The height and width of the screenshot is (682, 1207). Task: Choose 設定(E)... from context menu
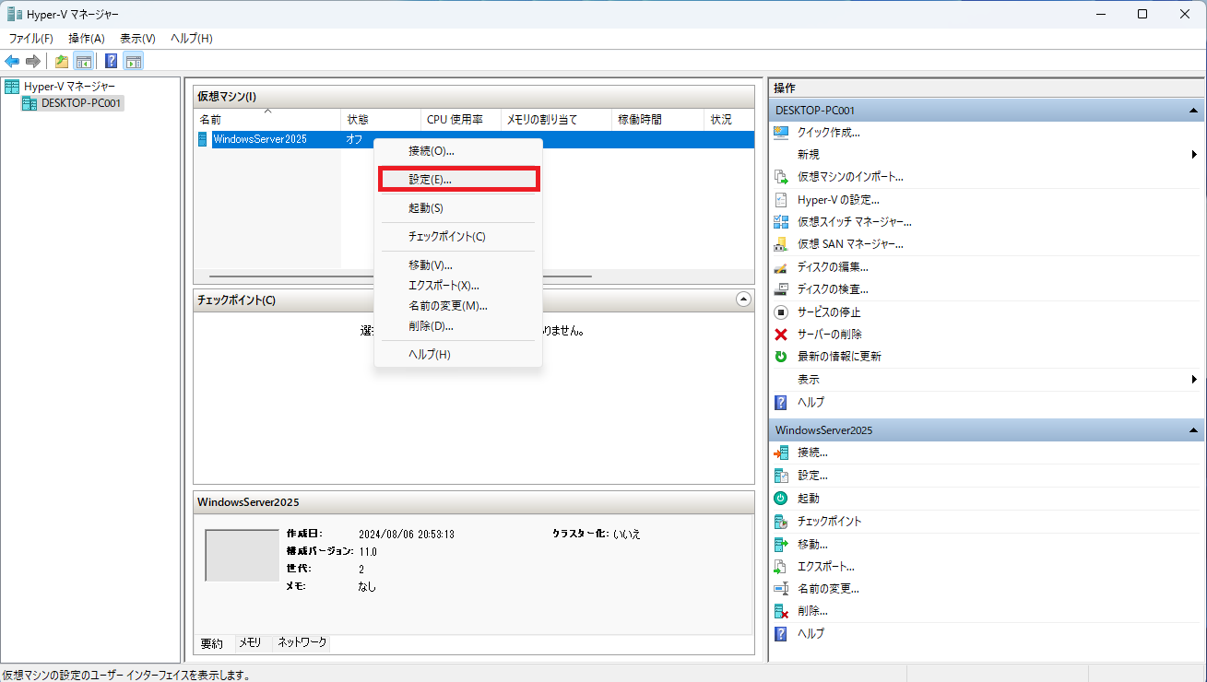[458, 179]
